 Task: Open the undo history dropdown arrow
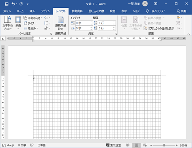pos(17,4)
